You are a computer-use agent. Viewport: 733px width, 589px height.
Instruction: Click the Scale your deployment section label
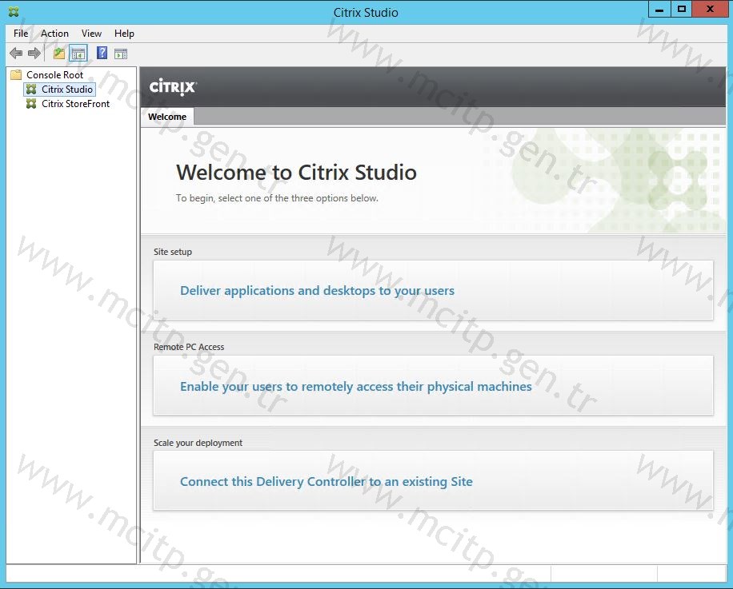[x=198, y=443]
